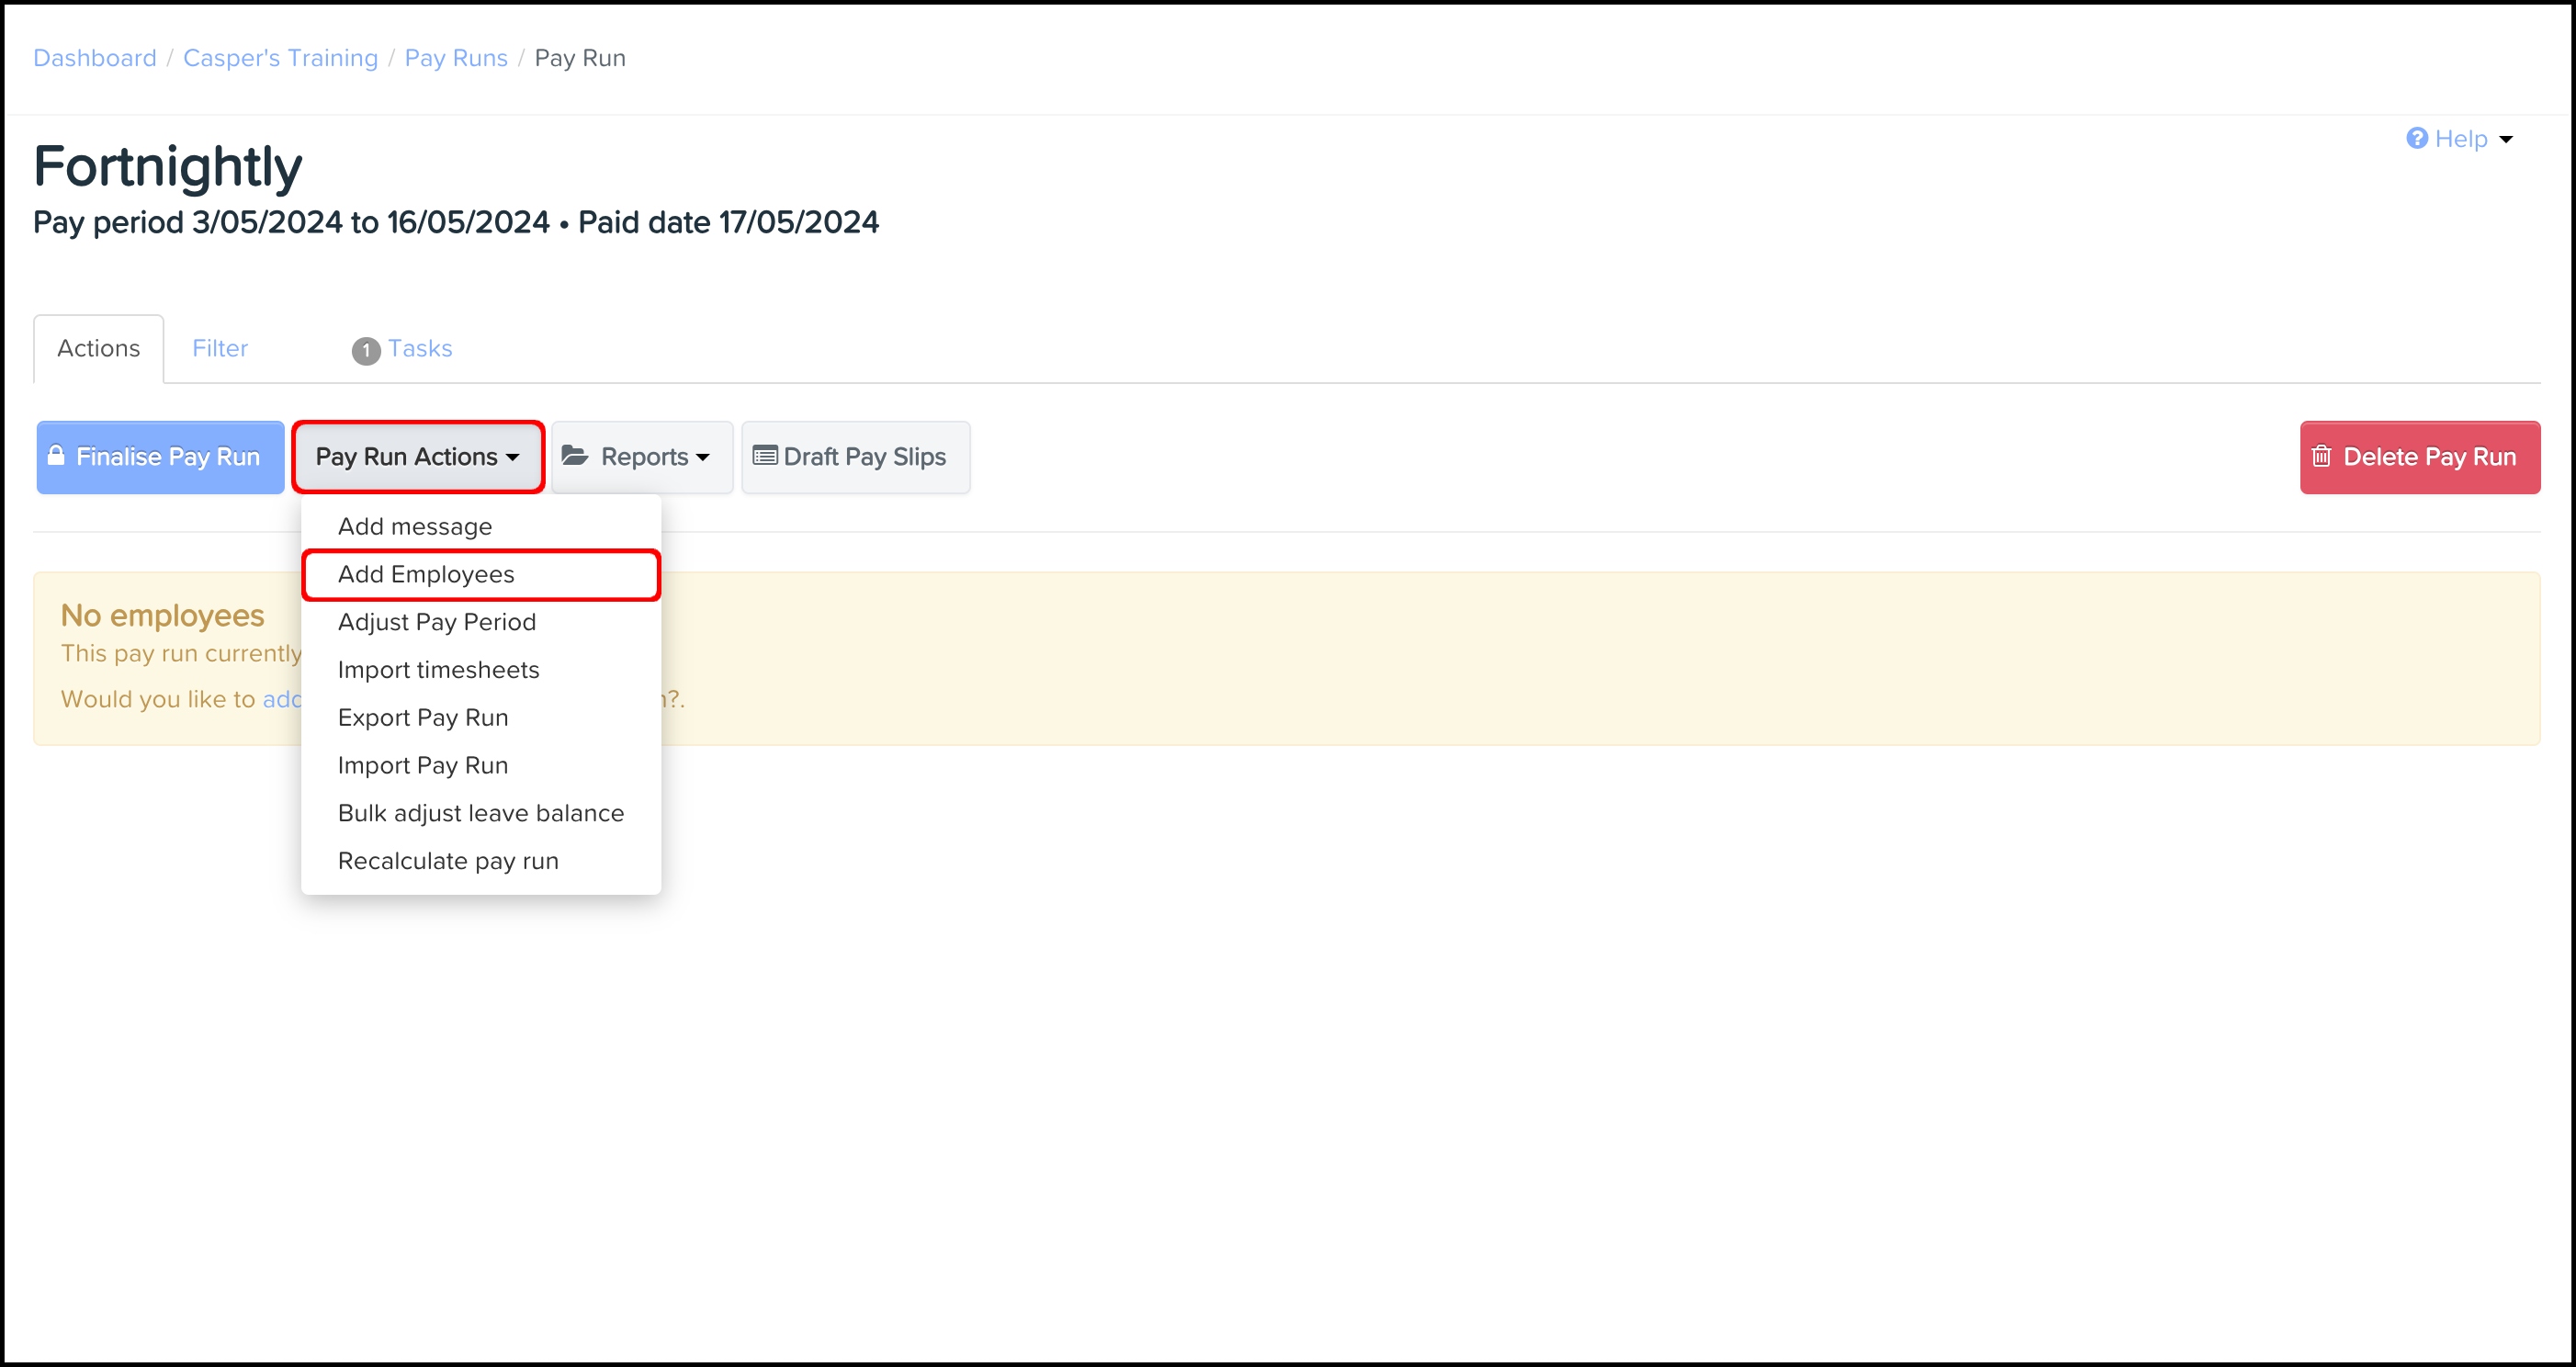Click Recalculate pay run option
Image resolution: width=2576 pixels, height=1367 pixels.
(x=448, y=861)
